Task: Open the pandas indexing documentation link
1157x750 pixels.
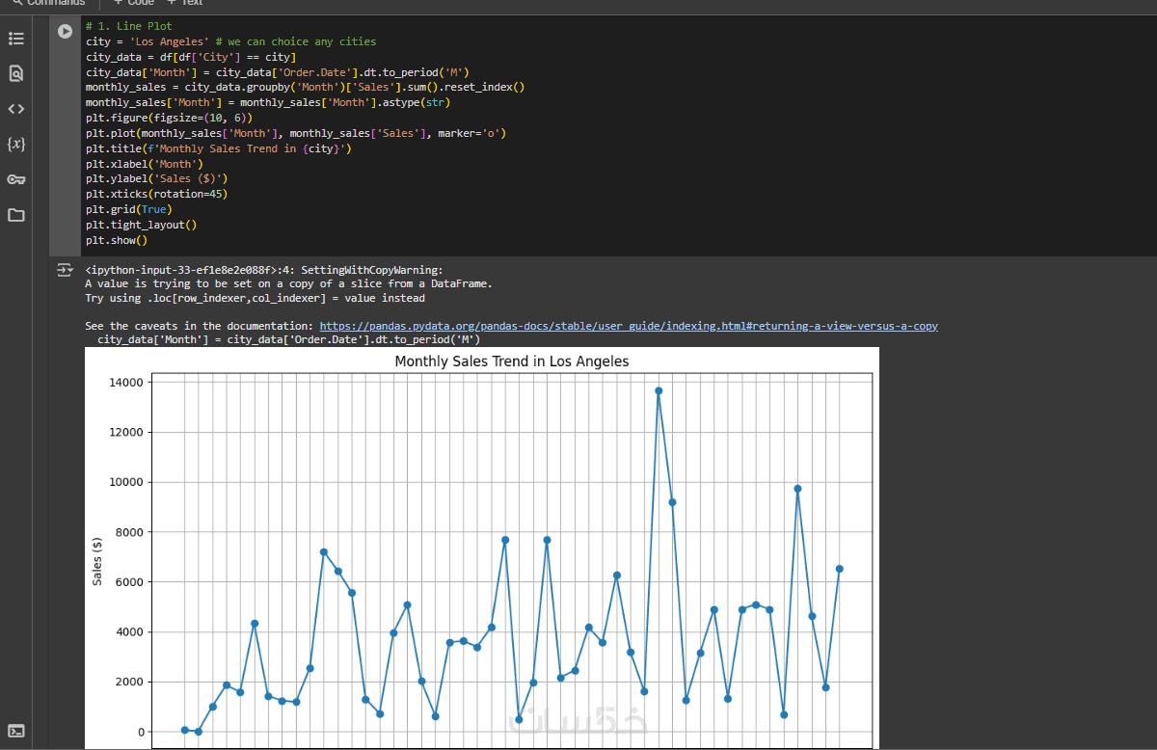Action: tap(629, 326)
